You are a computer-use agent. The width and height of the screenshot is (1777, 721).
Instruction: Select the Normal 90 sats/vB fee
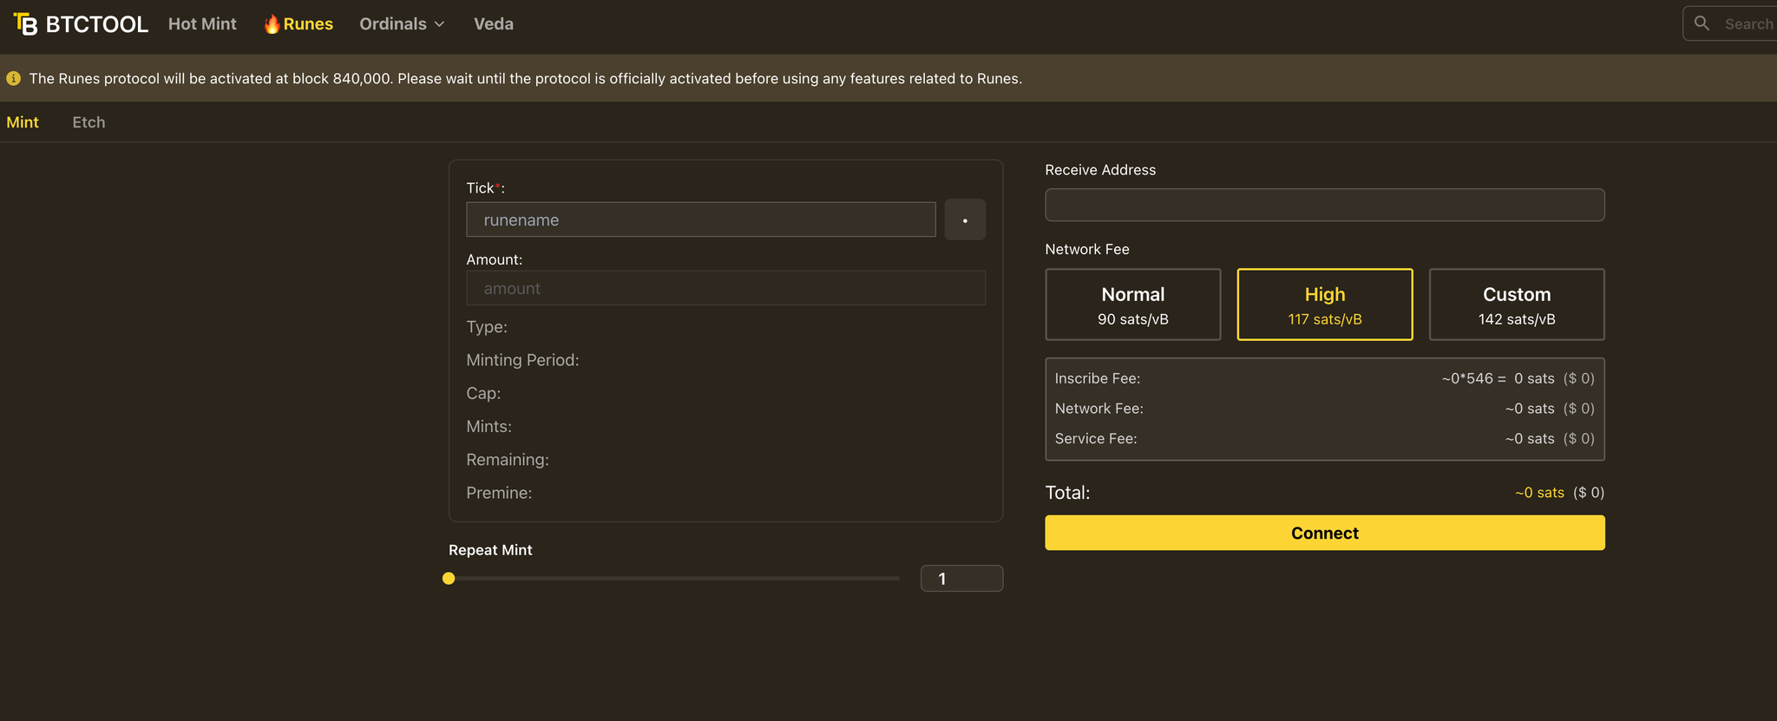tap(1132, 305)
